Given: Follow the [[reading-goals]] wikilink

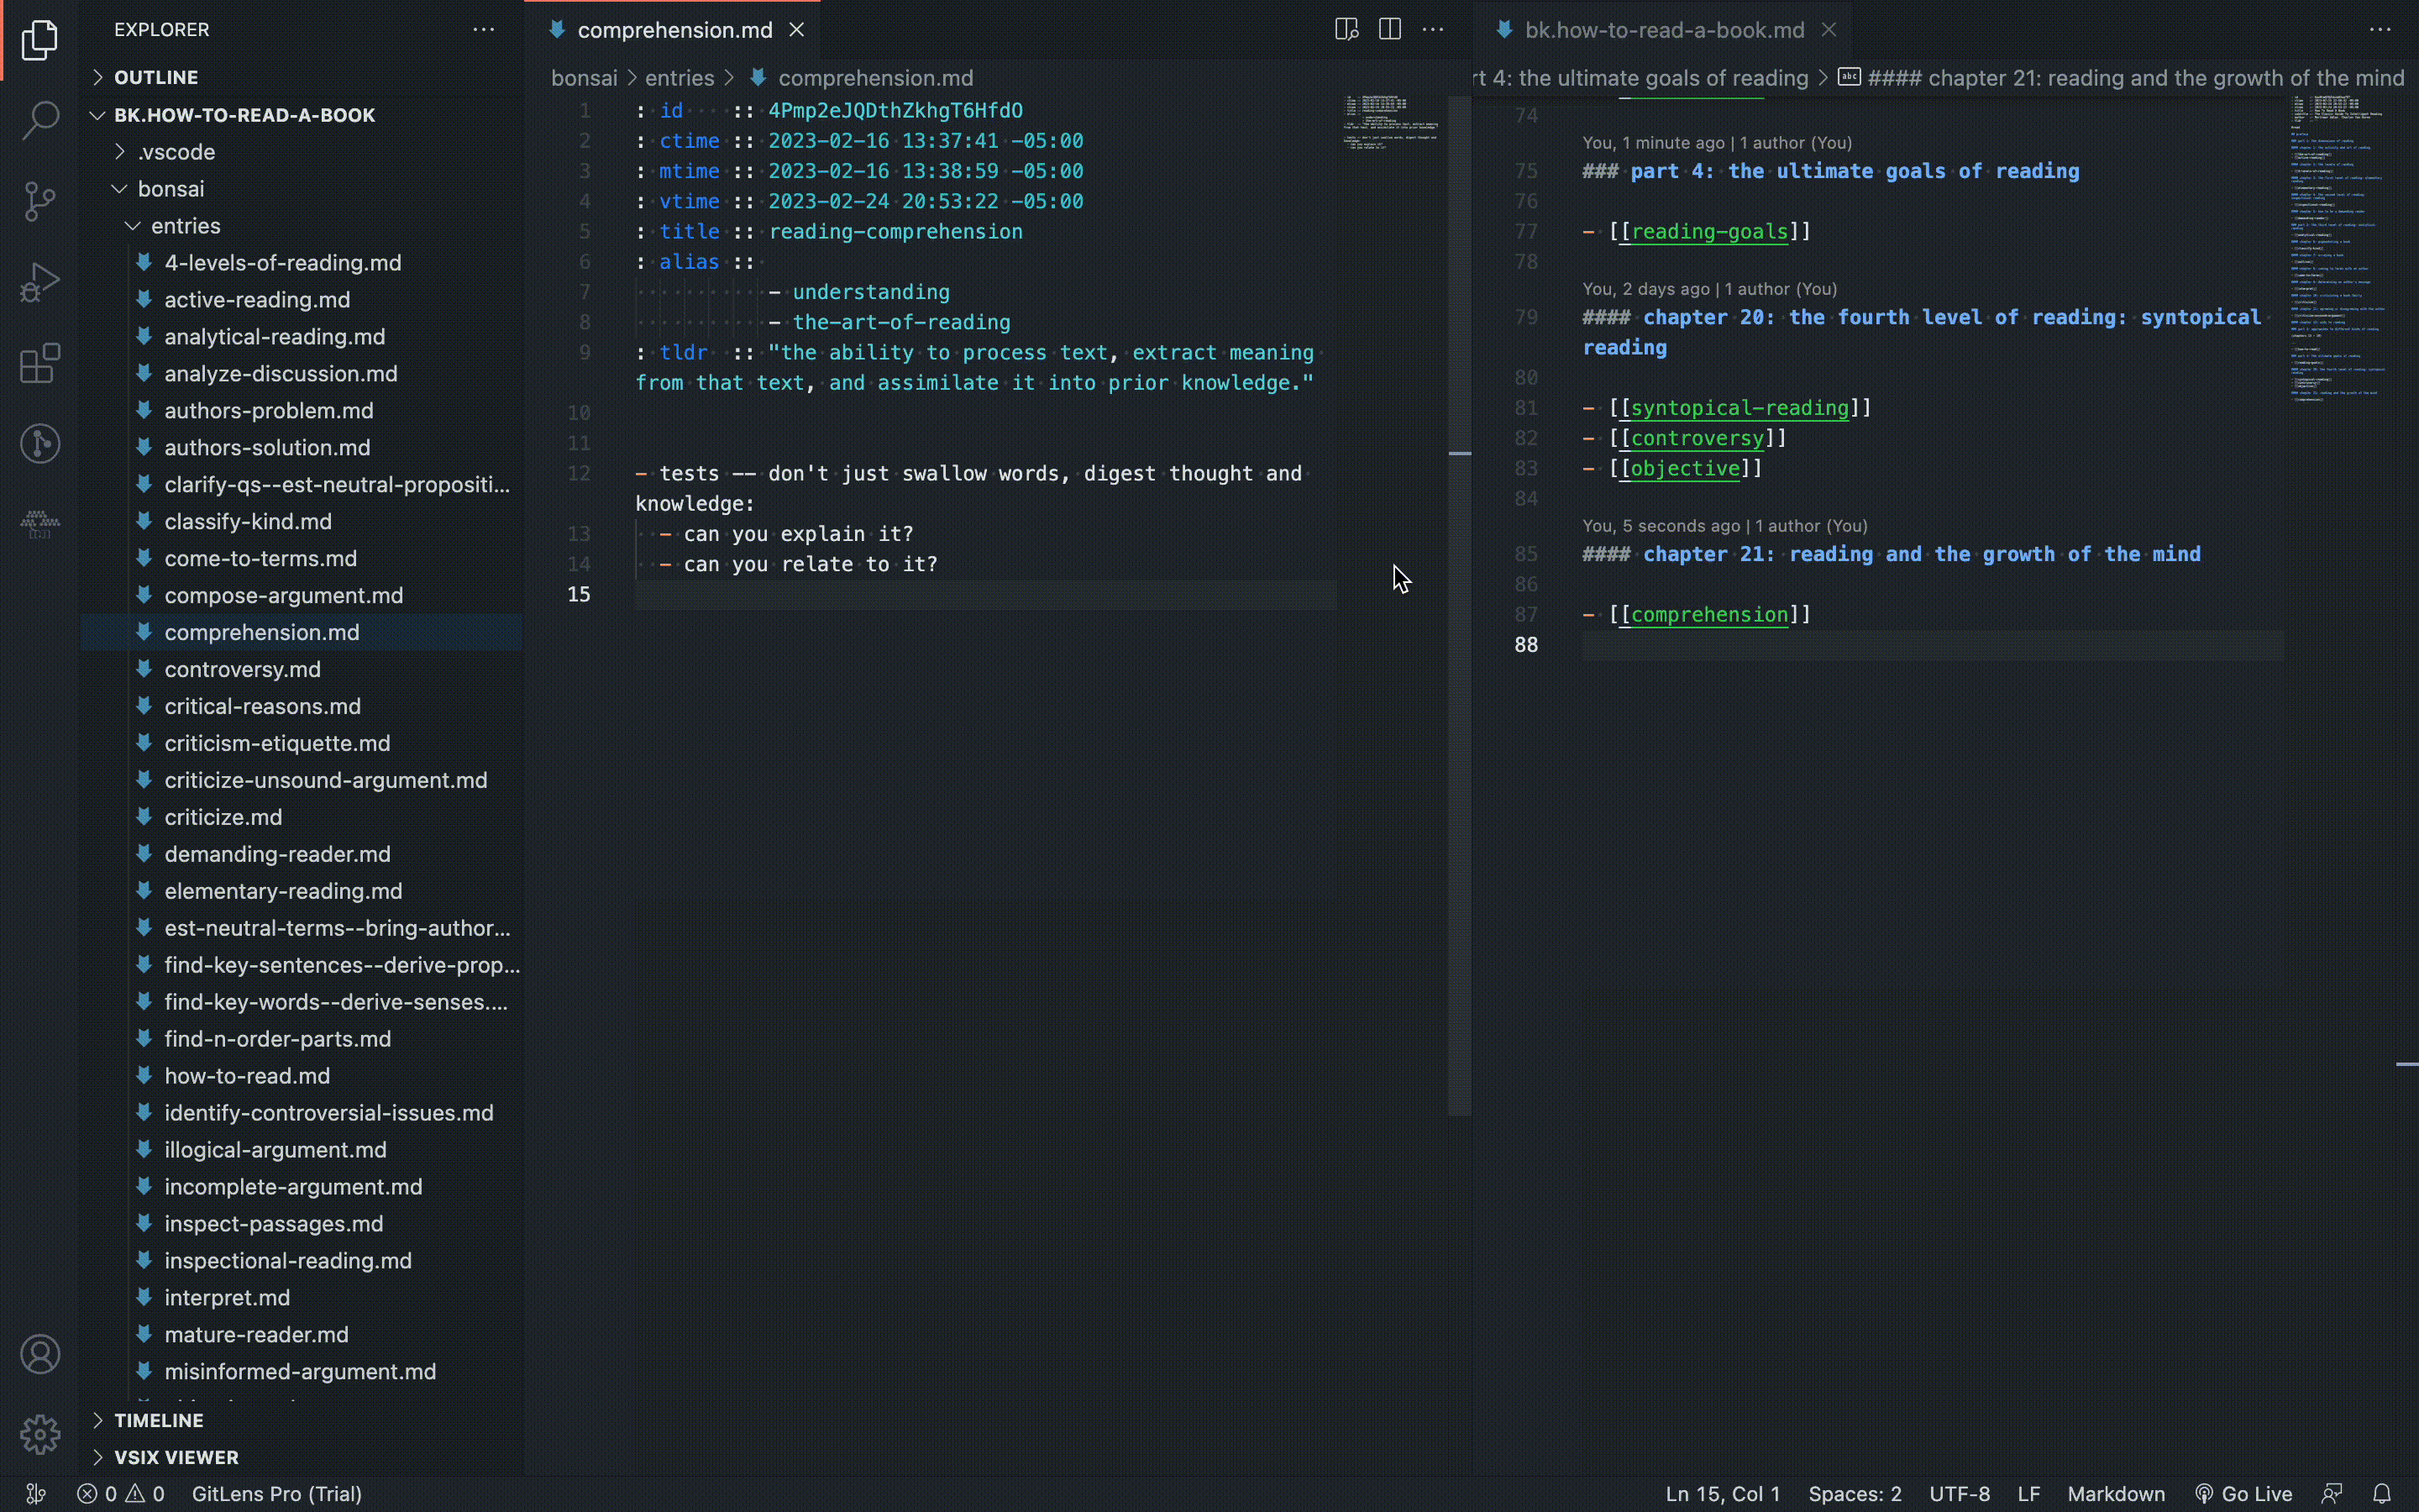Looking at the screenshot, I should click(1709, 231).
